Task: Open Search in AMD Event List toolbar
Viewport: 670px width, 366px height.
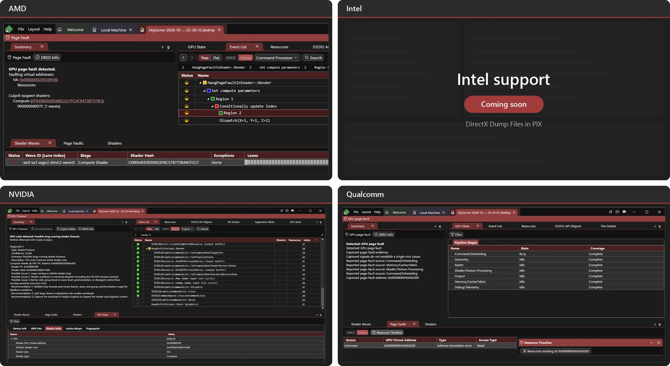Action: (x=313, y=58)
